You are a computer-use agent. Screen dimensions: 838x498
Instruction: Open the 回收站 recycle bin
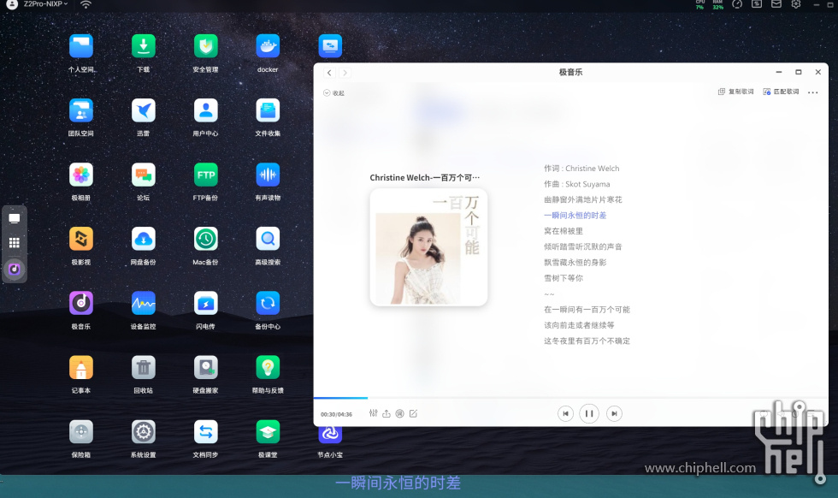144,367
